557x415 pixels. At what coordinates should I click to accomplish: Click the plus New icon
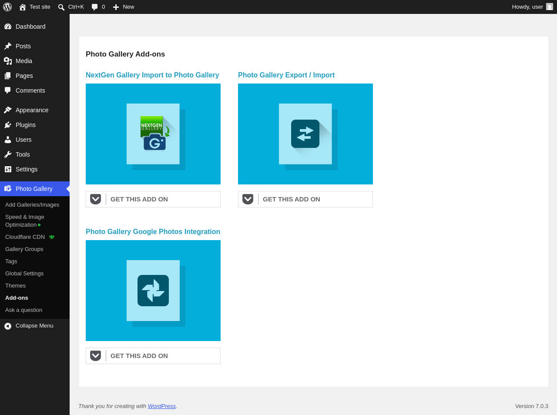[x=116, y=7]
